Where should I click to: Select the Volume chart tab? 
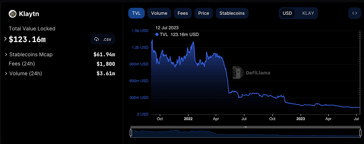[159, 13]
